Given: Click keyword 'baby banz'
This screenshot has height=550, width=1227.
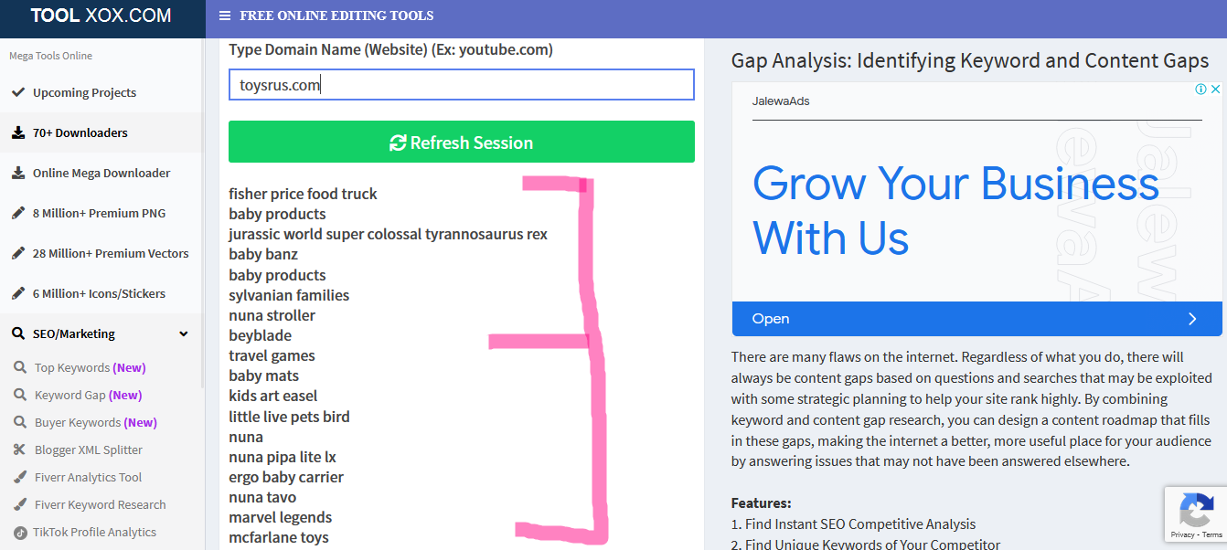Looking at the screenshot, I should (263, 254).
